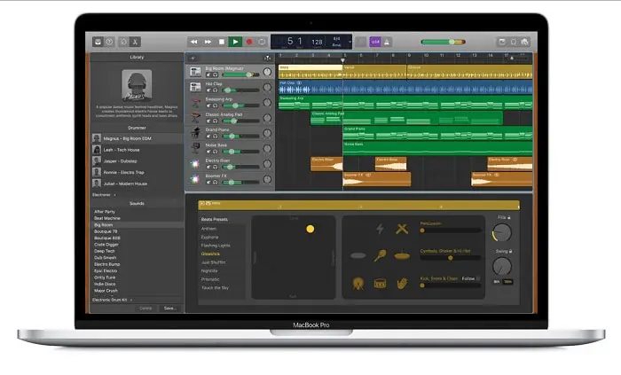Solo the Boomer FX track
Screen dimensions: 621x375
pos(216,183)
